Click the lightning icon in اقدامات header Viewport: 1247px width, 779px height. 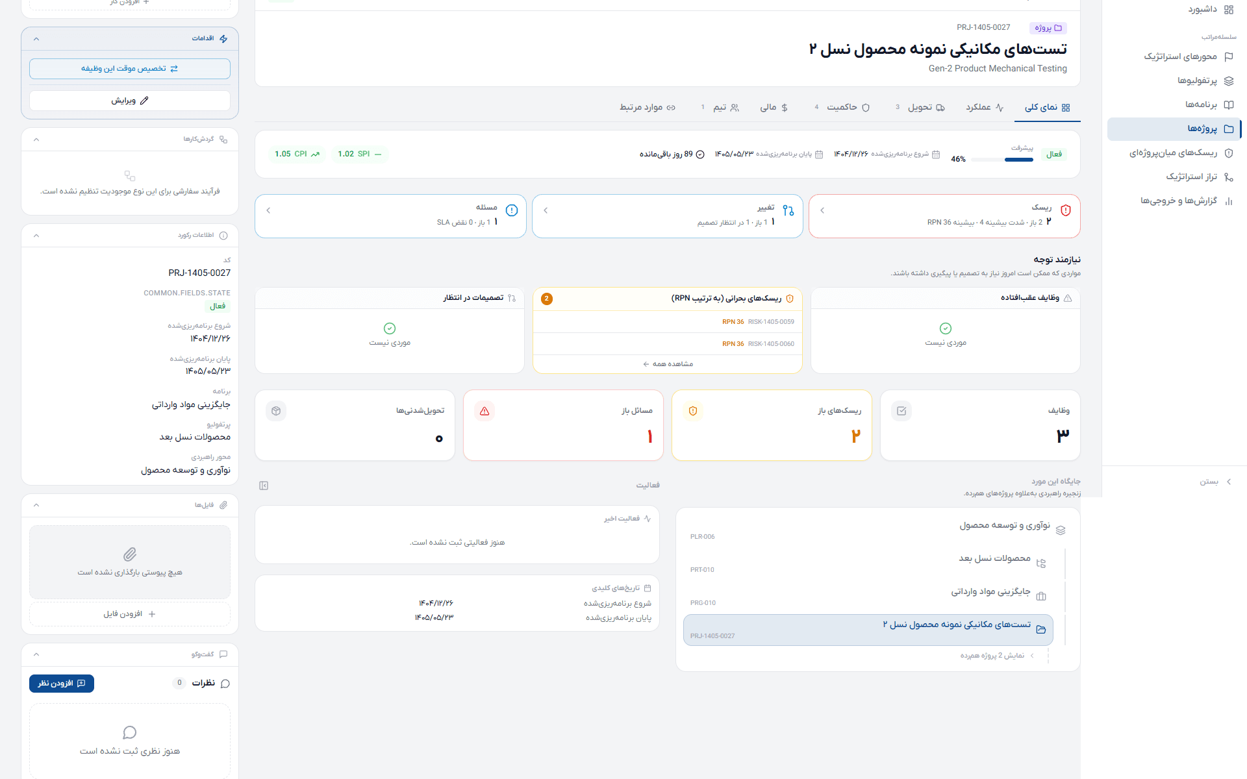coord(223,39)
